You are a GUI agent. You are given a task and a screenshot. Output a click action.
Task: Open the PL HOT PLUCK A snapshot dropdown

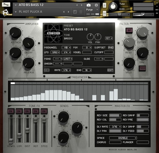[x=16, y=12]
